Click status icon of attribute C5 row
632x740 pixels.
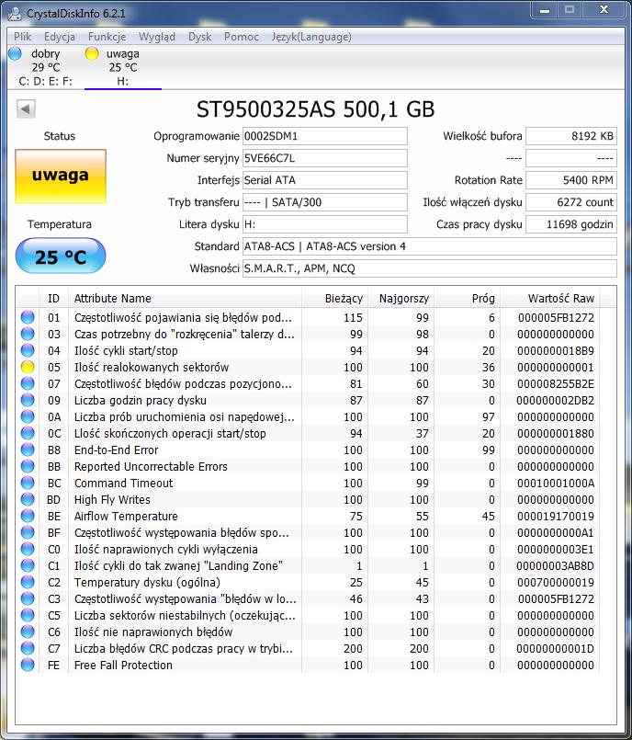coord(28,615)
